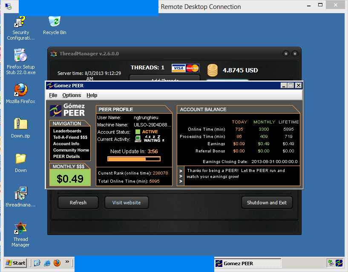348x272 pixels.
Task: Click the Machine Name UILSO-29D4D88 value
Action: (152, 125)
